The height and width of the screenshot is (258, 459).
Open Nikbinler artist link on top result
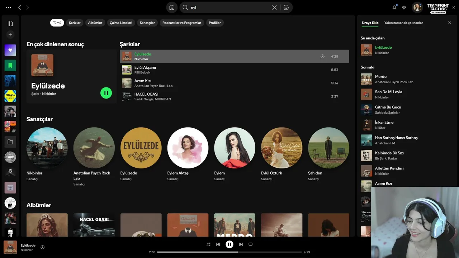point(49,94)
